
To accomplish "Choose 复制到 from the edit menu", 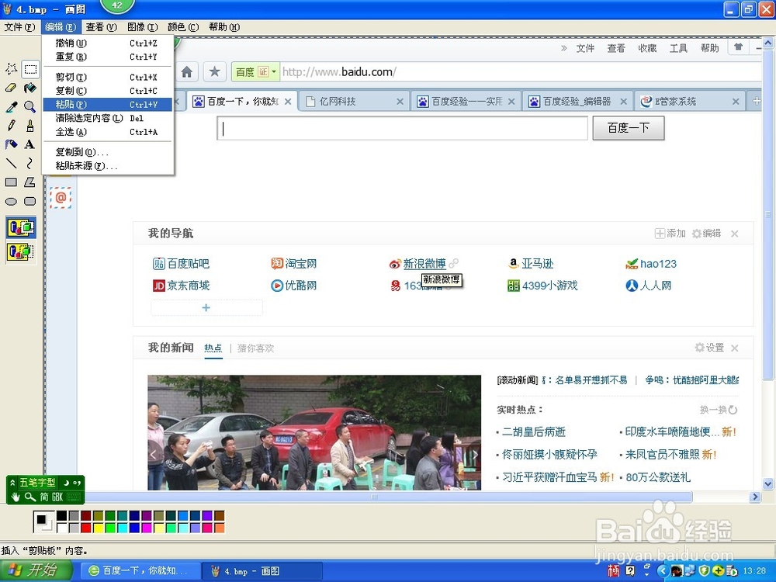I will [x=107, y=152].
